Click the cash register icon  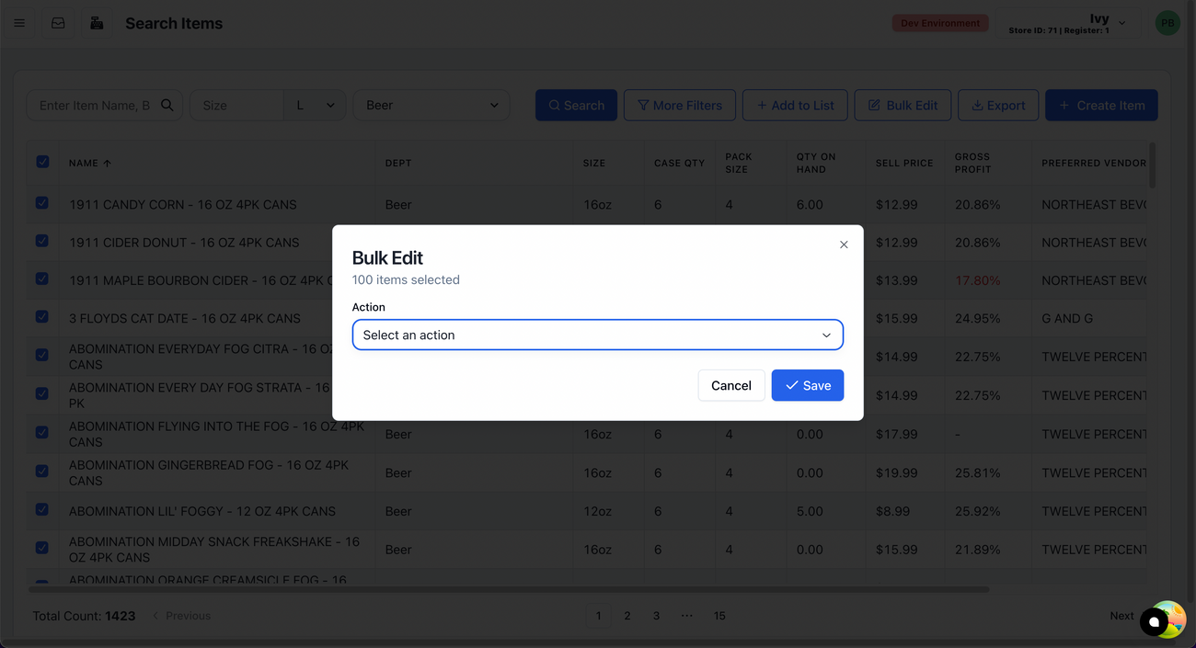(x=97, y=23)
